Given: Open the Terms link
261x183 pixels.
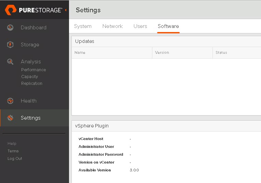Looking at the screenshot, I should (x=13, y=151).
